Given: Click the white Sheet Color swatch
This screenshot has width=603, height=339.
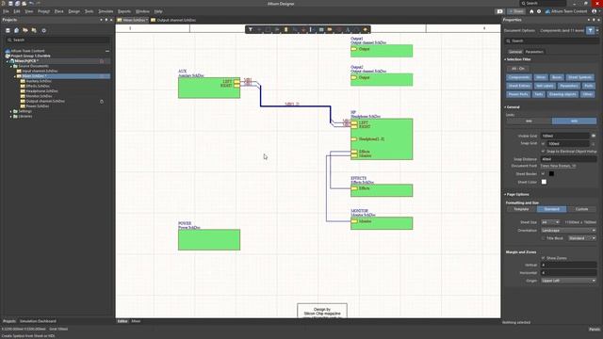Looking at the screenshot, I should point(544,182).
